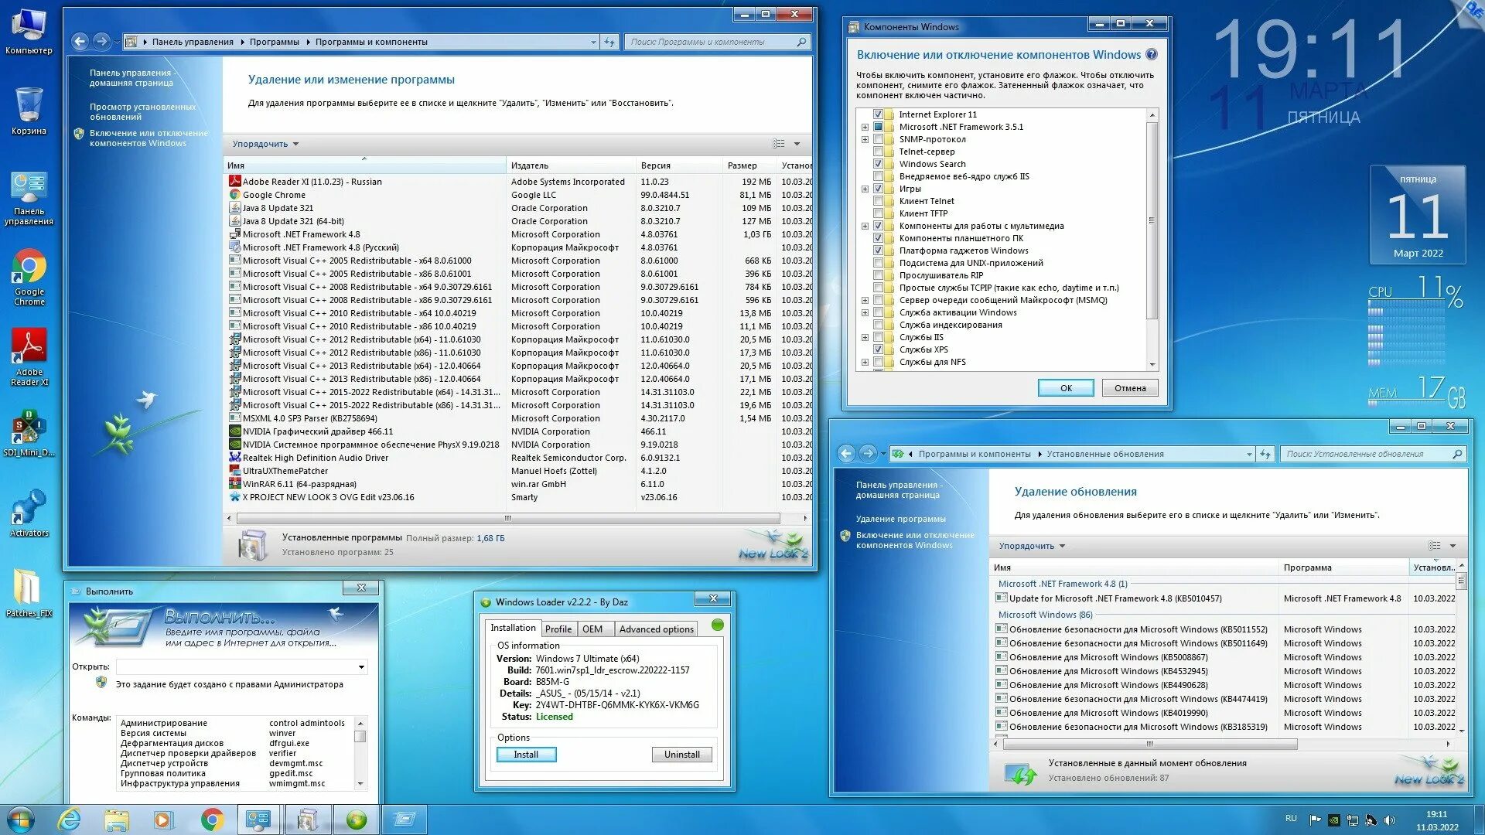Open Advanced options tab in Windows Loader

click(656, 629)
